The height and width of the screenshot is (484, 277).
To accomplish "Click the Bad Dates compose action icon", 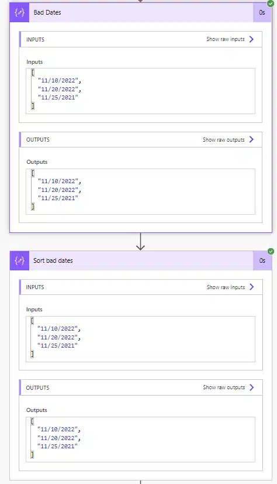I will pos(19,13).
